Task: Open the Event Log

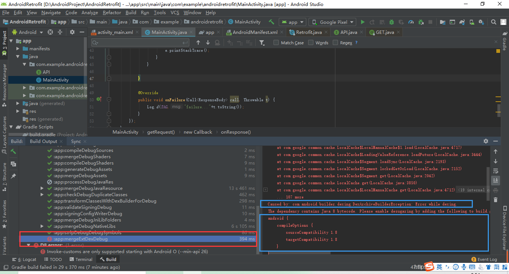Action: (x=484, y=259)
